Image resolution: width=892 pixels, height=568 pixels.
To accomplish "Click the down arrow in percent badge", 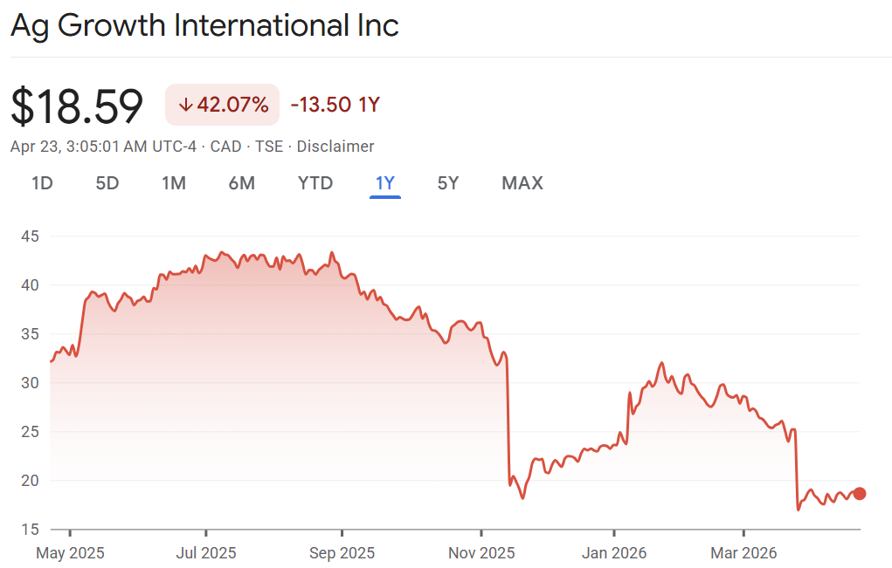I will coord(185,105).
